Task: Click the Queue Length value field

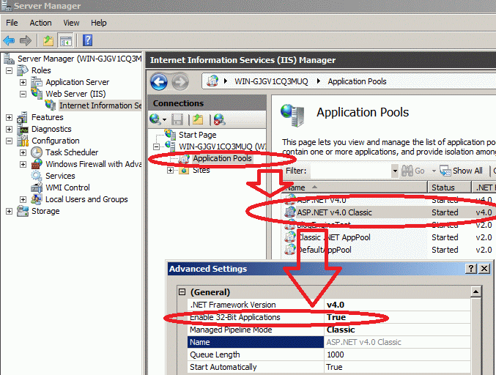Action: [x=396, y=354]
